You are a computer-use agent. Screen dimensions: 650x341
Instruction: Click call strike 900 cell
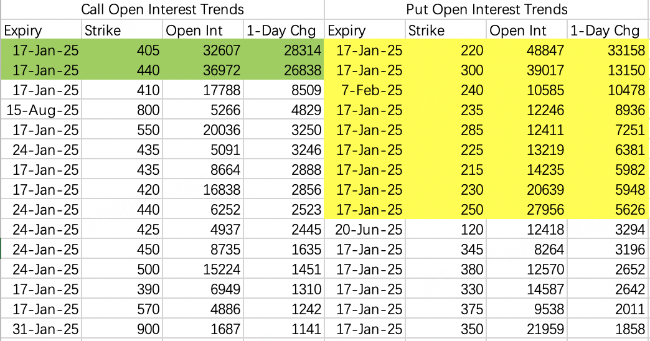[122, 329]
